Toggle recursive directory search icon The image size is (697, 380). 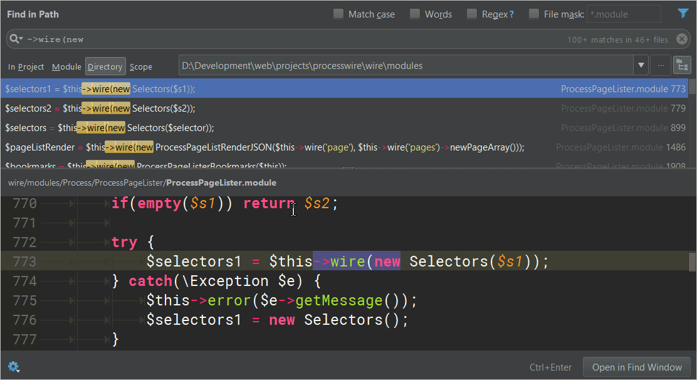pyautogui.click(x=681, y=65)
